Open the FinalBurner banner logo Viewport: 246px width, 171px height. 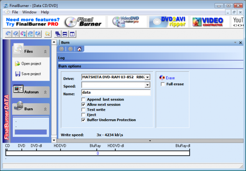click(x=83, y=22)
